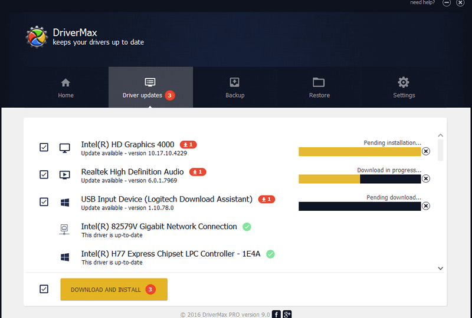Click green checkmark on Intel 82579V Gigabit
Image resolution: width=472 pixels, height=318 pixels.
coord(247,227)
